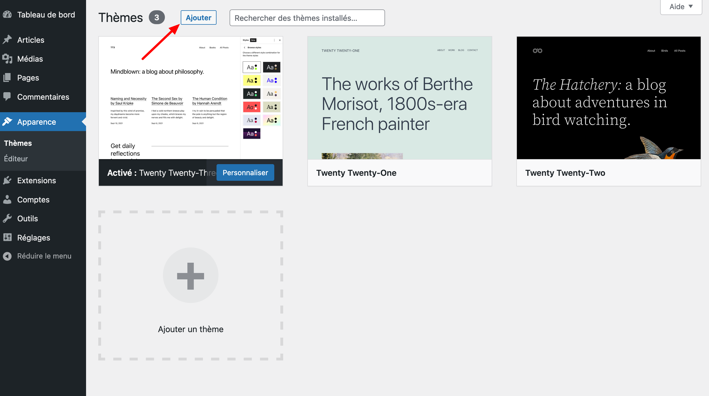Click the Comptes user icon
This screenshot has width=709, height=396.
pos(7,199)
